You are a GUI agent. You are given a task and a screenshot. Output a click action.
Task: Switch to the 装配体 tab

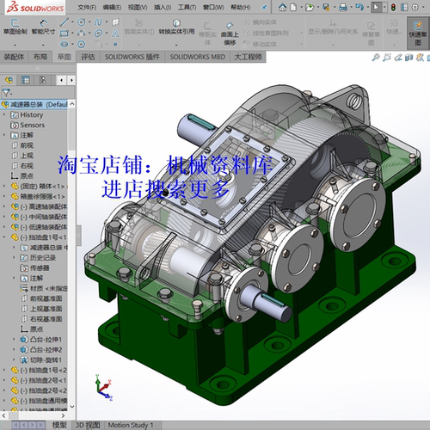(14, 57)
